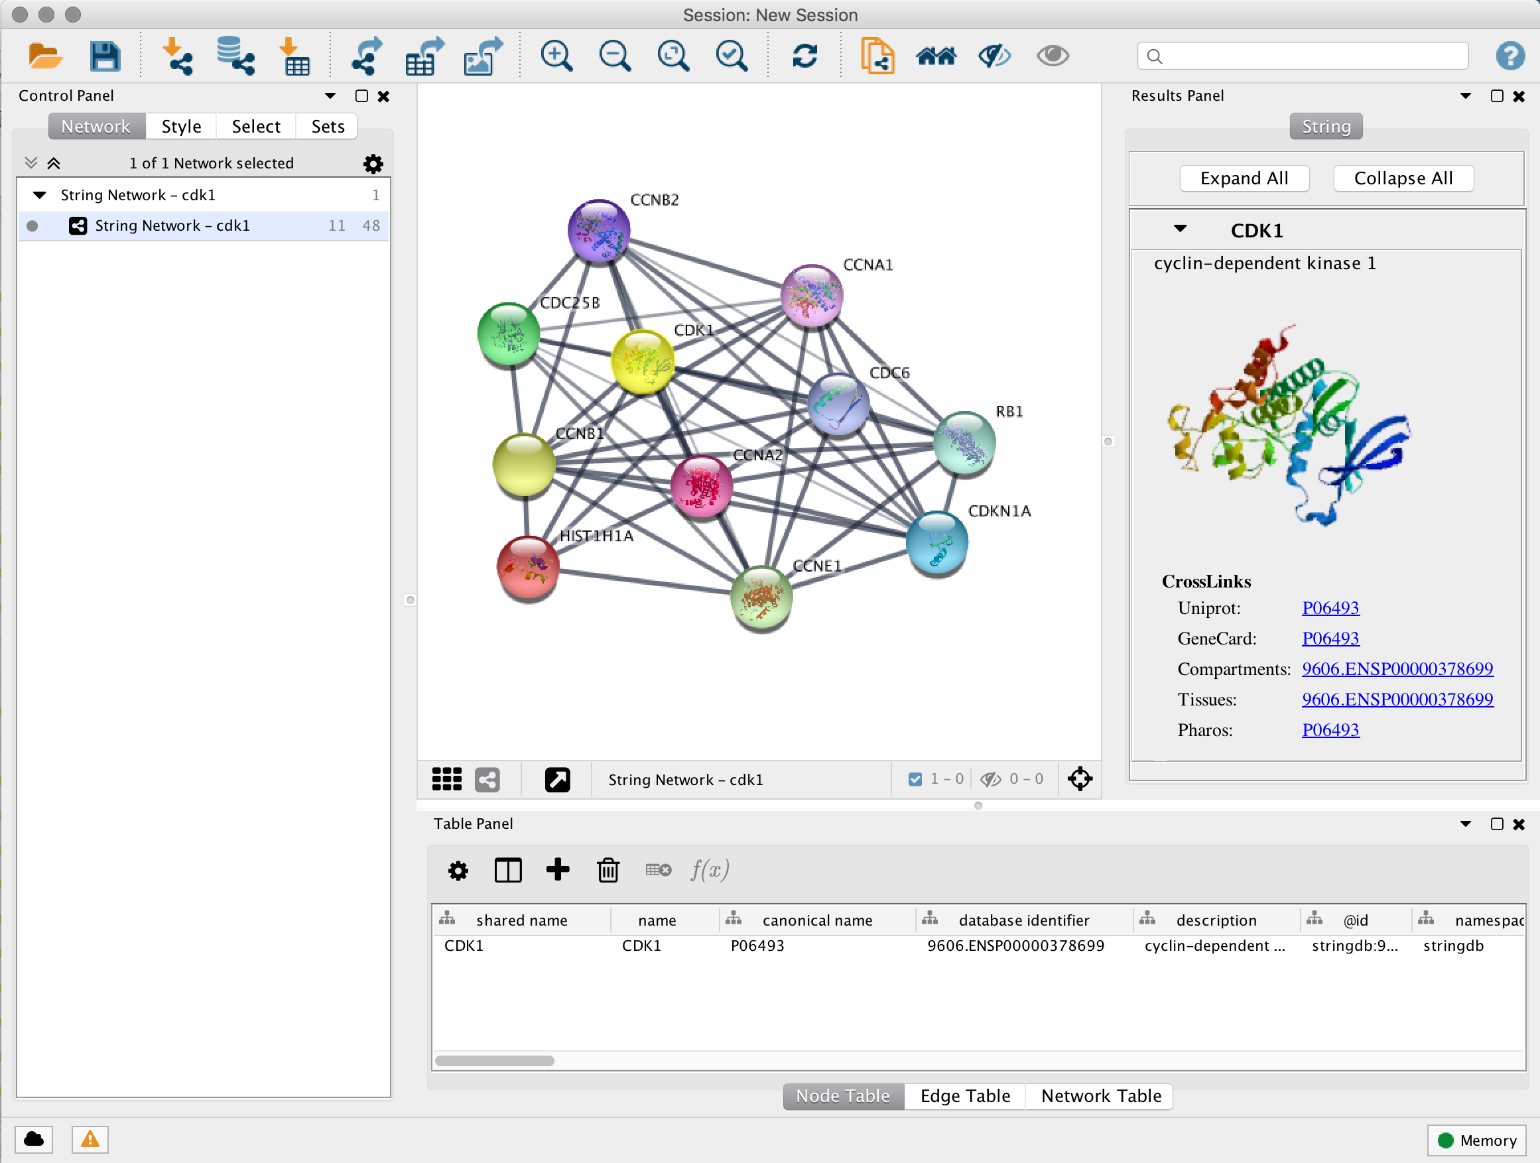The image size is (1540, 1163).
Task: Toggle Hide Selected crossed-eye toolbar icon
Action: coord(994,56)
